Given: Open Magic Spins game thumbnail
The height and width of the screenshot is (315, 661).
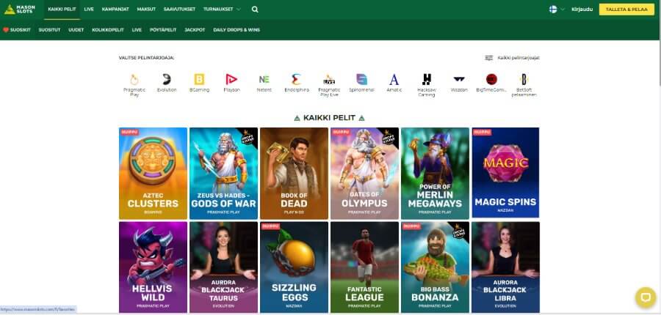Looking at the screenshot, I should pyautogui.click(x=505, y=172).
